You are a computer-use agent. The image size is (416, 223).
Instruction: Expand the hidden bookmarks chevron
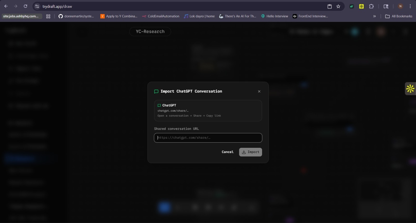(374, 16)
